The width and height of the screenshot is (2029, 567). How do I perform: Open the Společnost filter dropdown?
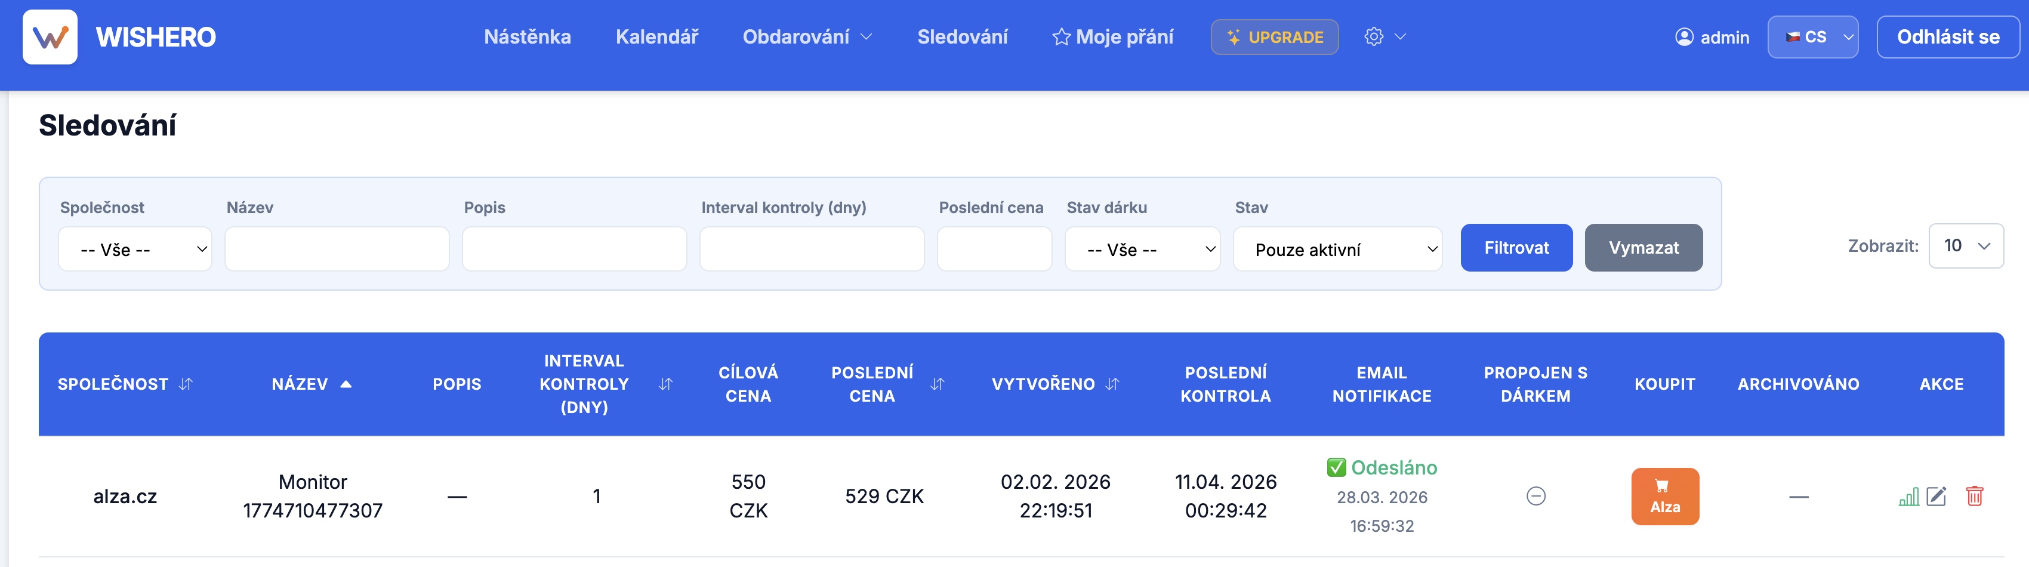(135, 249)
